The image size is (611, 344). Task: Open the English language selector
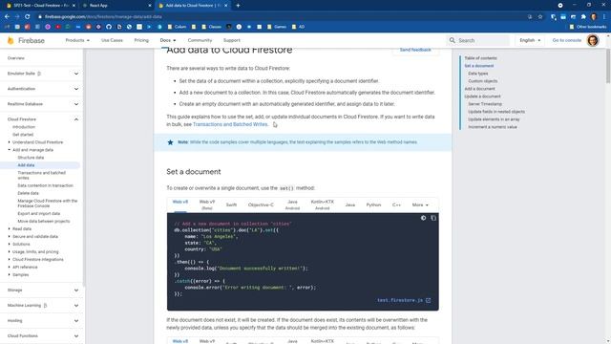pos(530,40)
